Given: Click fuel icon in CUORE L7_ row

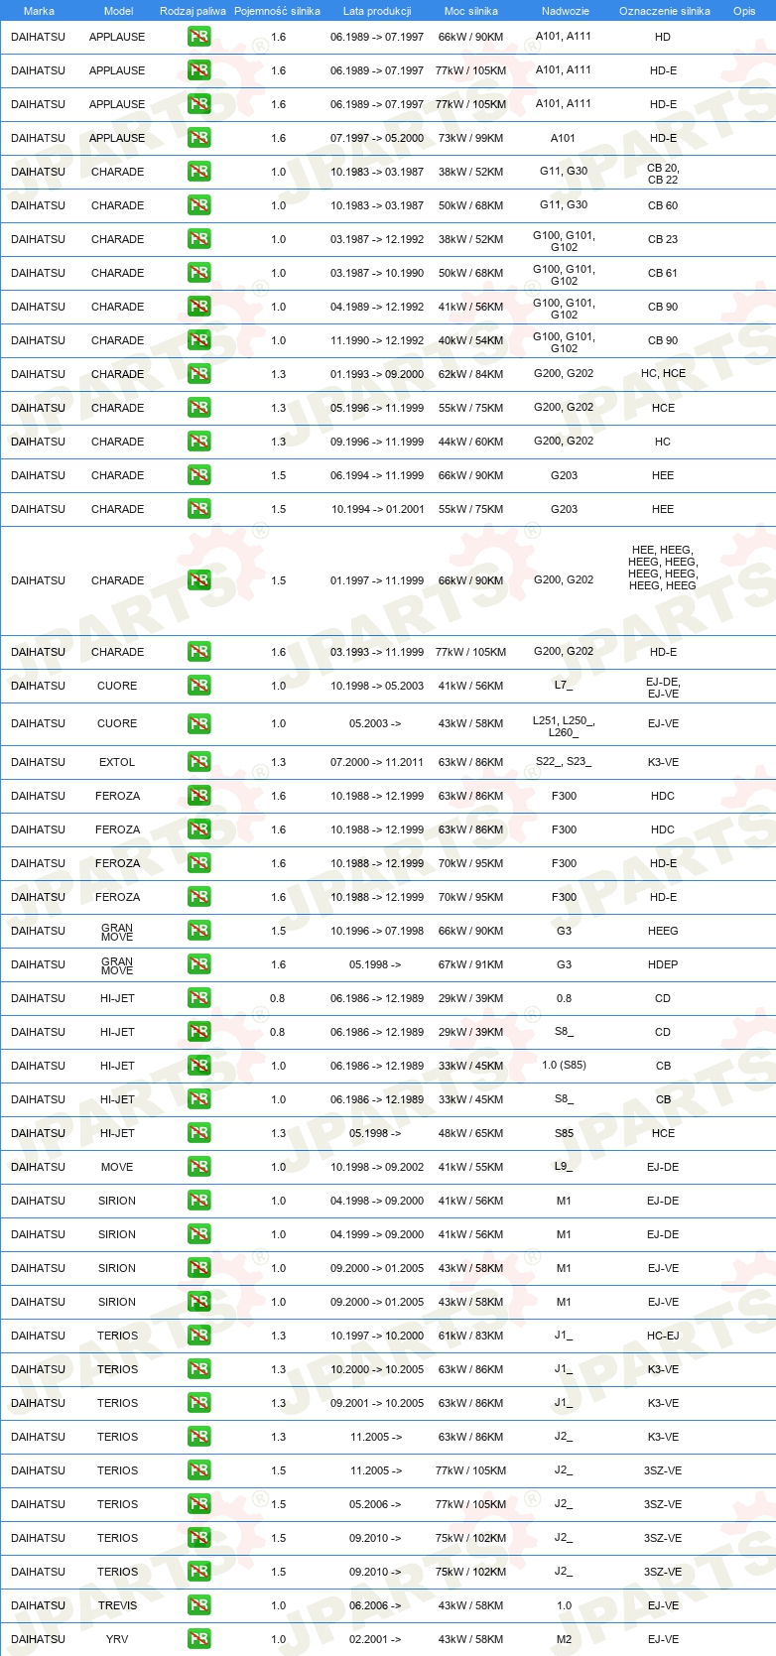Looking at the screenshot, I should tap(198, 686).
